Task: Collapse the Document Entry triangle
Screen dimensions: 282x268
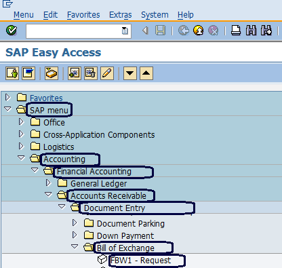Action: (x=62, y=207)
